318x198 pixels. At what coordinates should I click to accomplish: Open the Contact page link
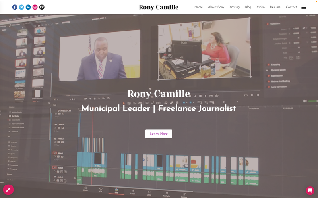(291, 7)
